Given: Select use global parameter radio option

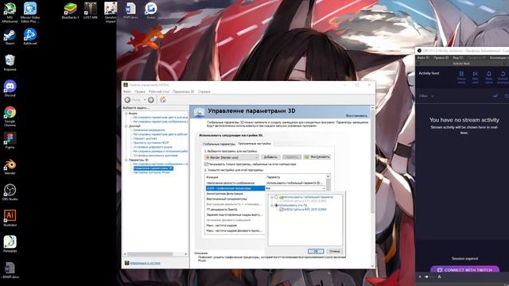Looking at the screenshot, I should pyautogui.click(x=276, y=197).
